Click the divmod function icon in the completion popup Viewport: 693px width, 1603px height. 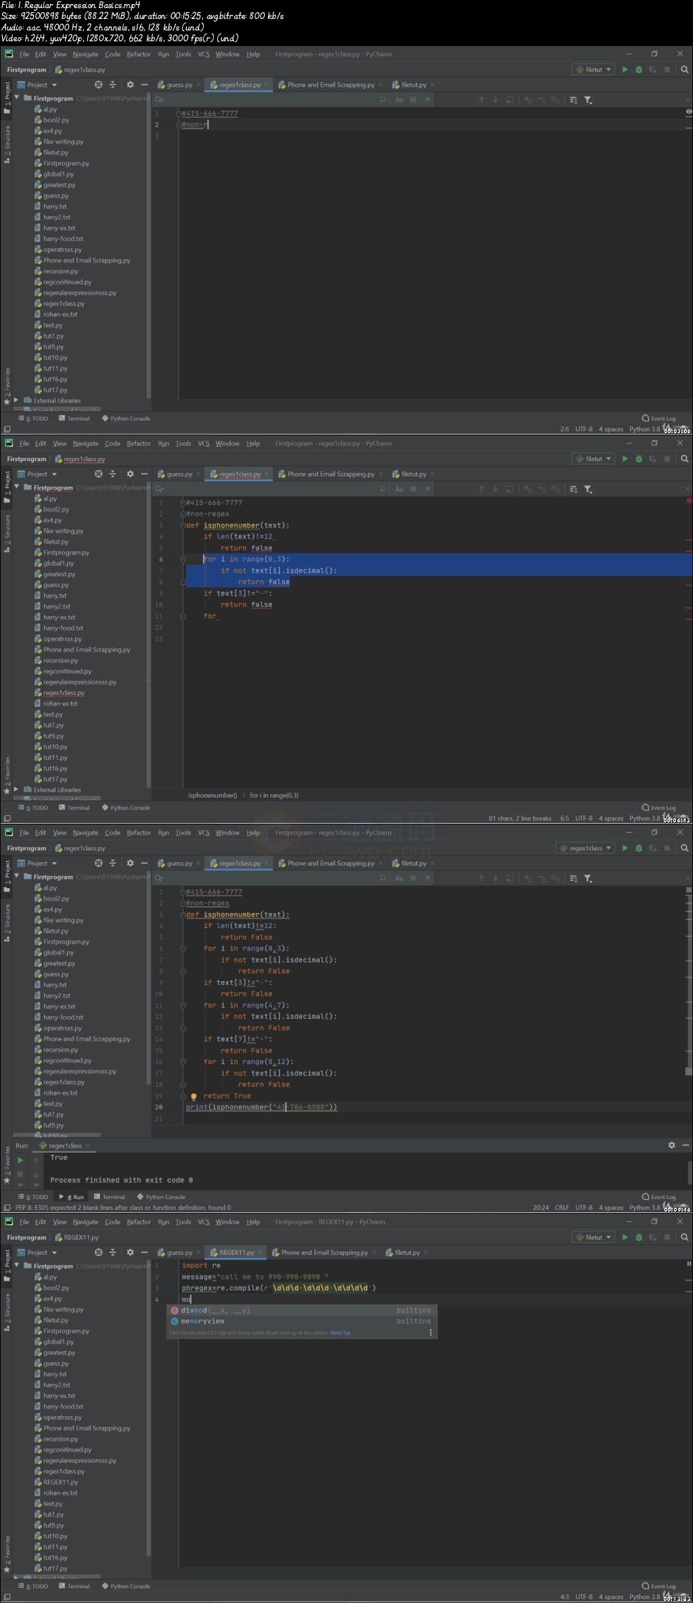(175, 1310)
